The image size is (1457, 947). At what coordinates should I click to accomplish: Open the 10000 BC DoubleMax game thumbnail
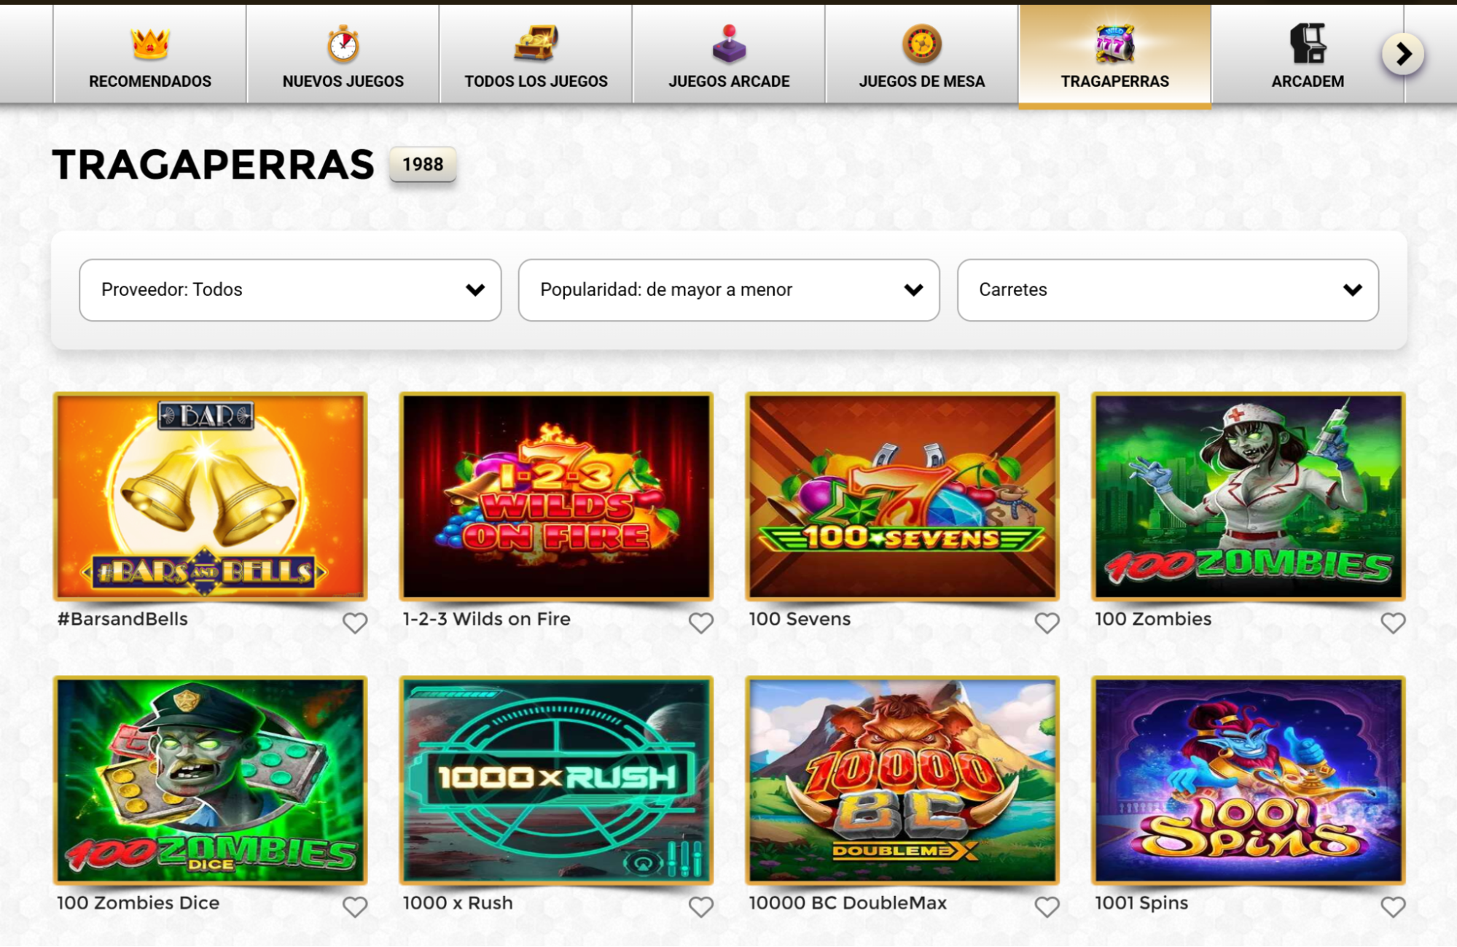(x=902, y=780)
